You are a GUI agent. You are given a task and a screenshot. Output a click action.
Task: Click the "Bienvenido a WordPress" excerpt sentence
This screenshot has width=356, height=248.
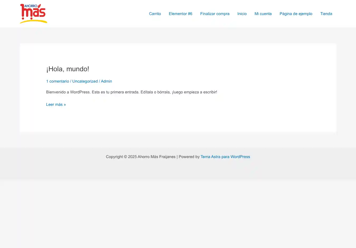[x=68, y=92]
